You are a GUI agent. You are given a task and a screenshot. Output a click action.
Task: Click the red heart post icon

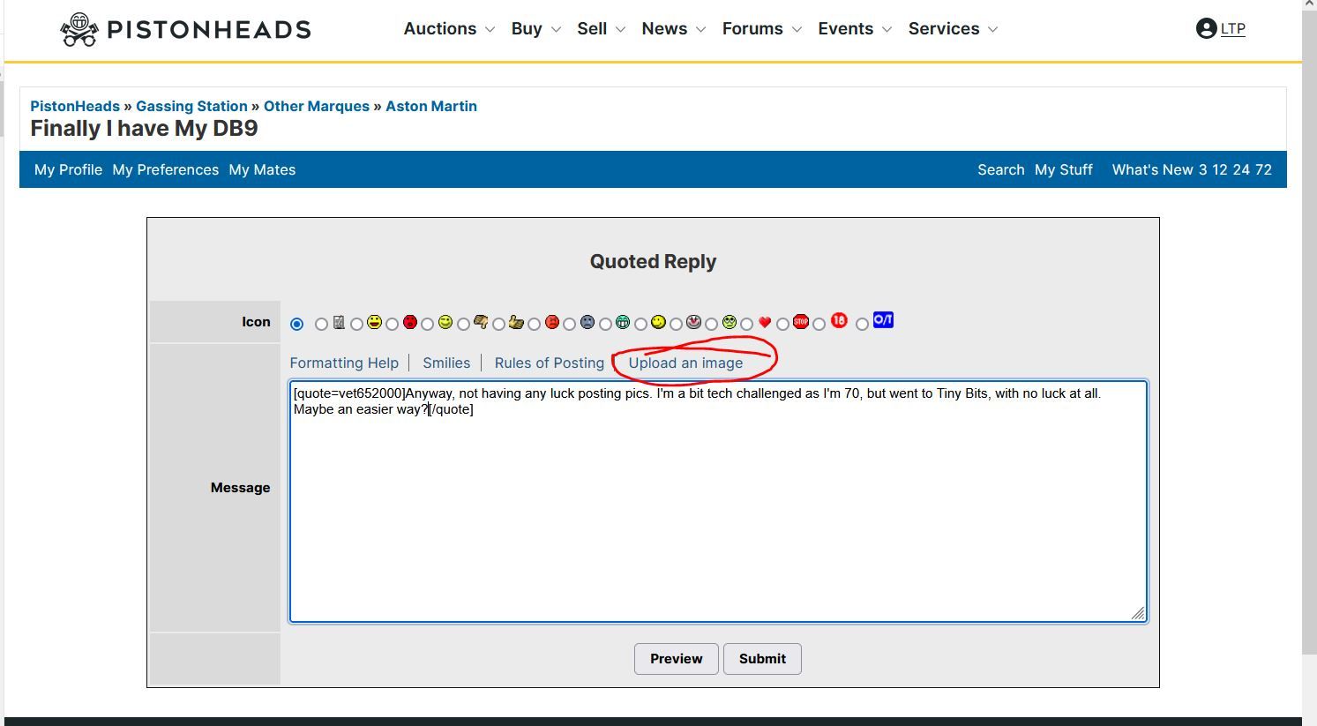pos(765,322)
